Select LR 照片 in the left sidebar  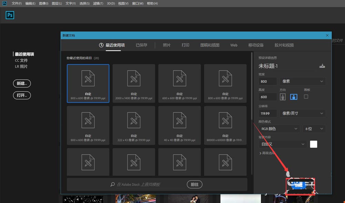(x=21, y=66)
